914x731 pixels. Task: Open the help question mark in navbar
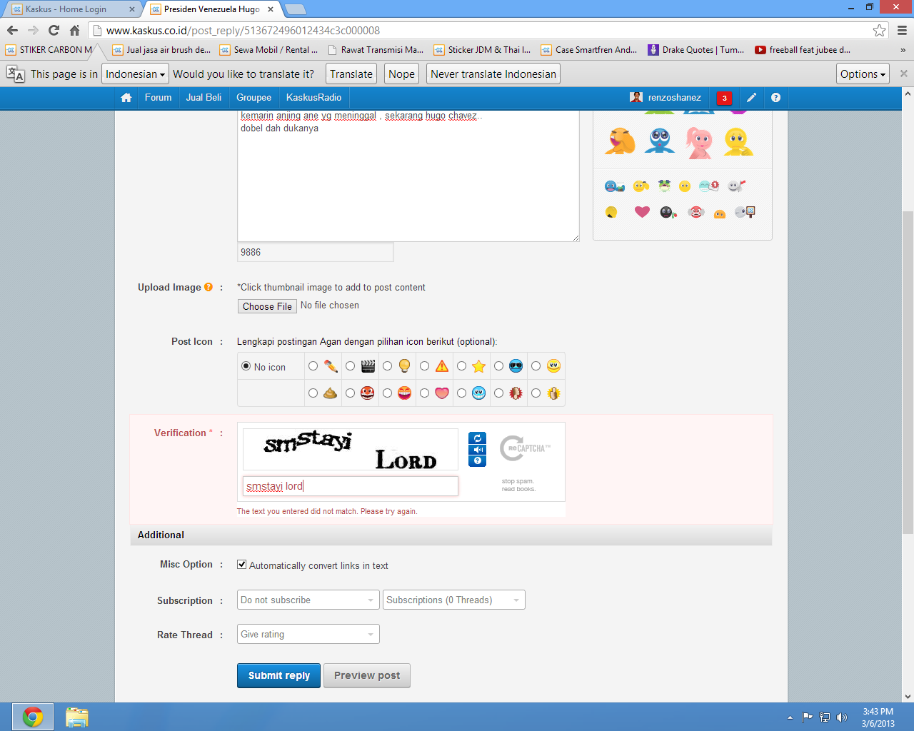[x=775, y=98]
